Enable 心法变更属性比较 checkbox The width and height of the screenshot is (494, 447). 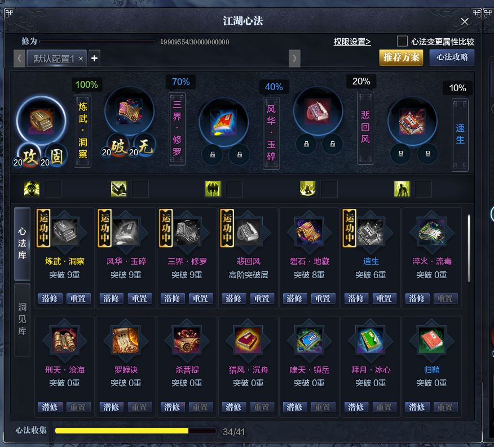pyautogui.click(x=402, y=41)
